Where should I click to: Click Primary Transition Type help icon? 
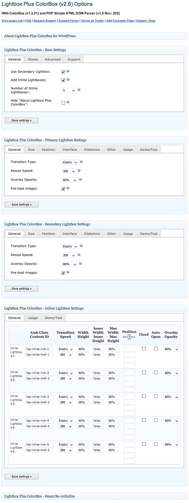click(81, 162)
